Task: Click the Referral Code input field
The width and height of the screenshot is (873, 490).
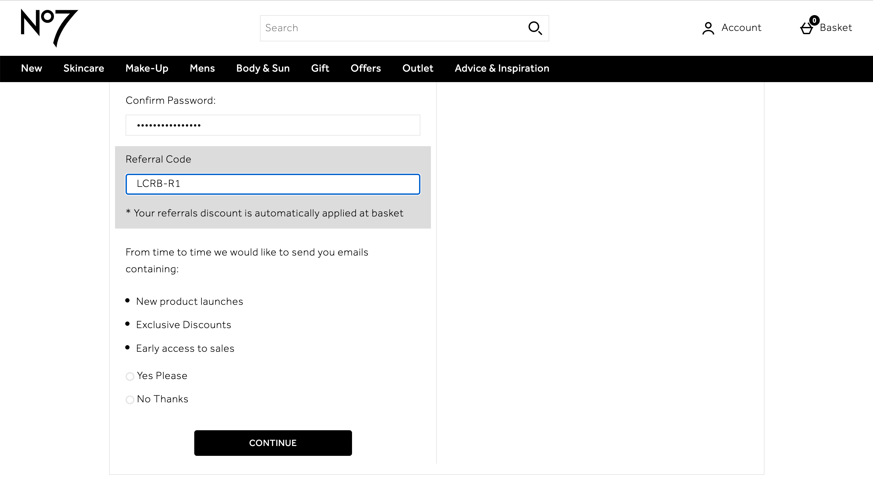Action: tap(273, 184)
